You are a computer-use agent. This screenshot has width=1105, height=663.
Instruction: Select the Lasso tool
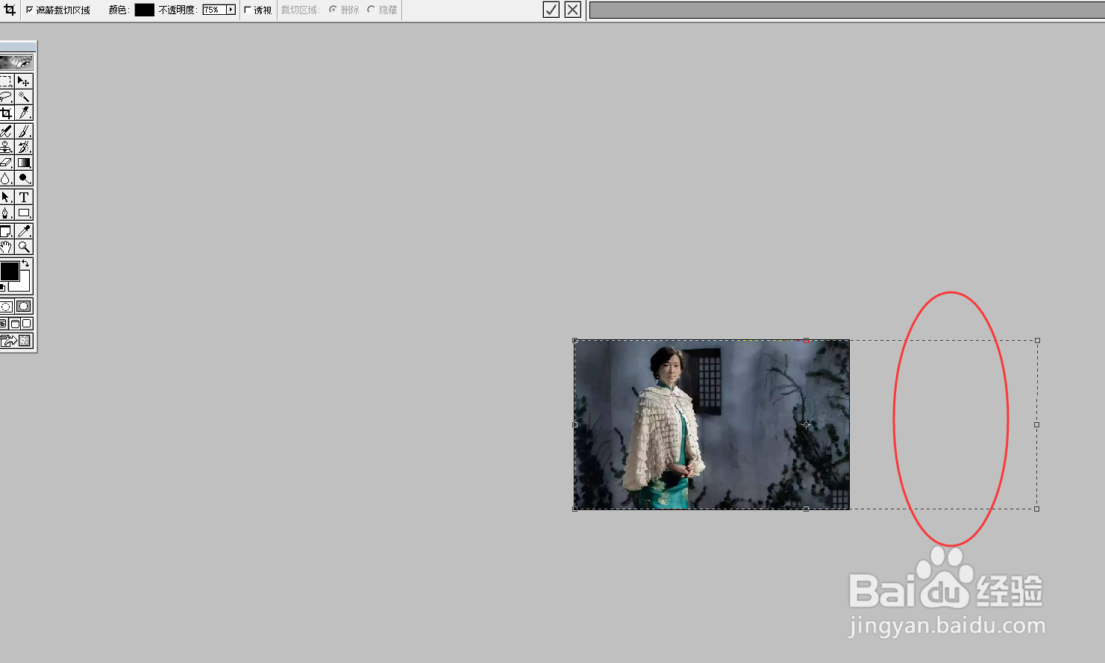click(6, 97)
